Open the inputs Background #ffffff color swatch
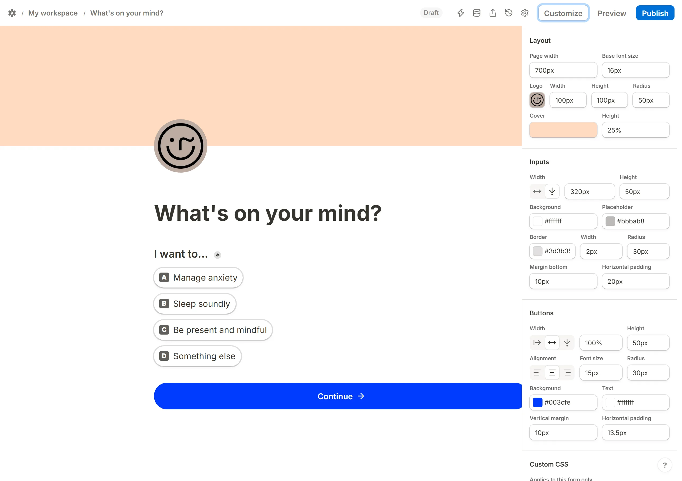This screenshot has height=481, width=682. pyautogui.click(x=537, y=221)
